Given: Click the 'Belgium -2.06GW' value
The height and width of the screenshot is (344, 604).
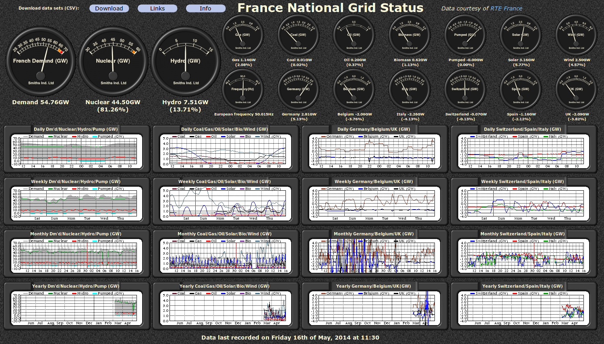Looking at the screenshot, I should click(x=355, y=114).
